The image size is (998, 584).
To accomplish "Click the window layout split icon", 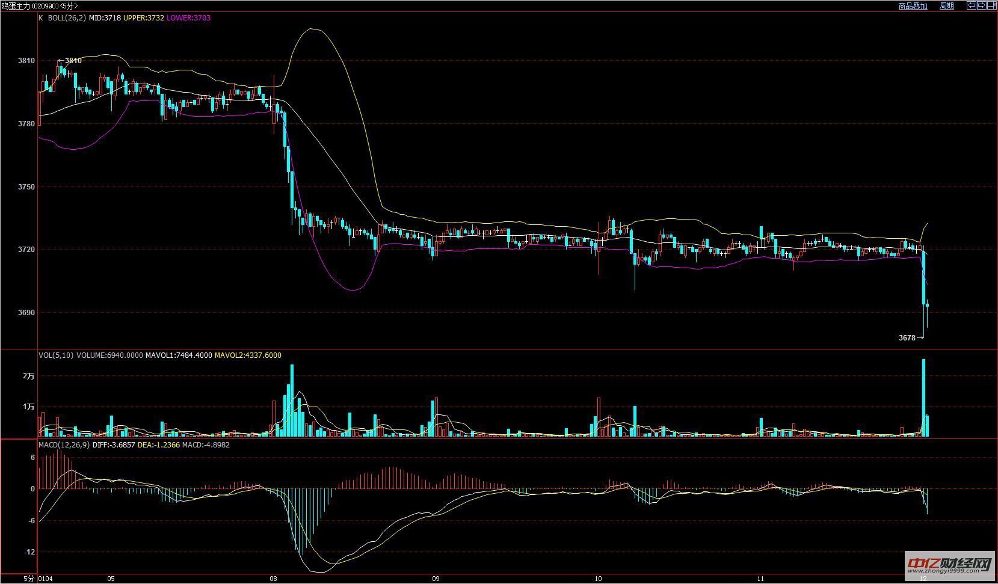I will (992, 5).
